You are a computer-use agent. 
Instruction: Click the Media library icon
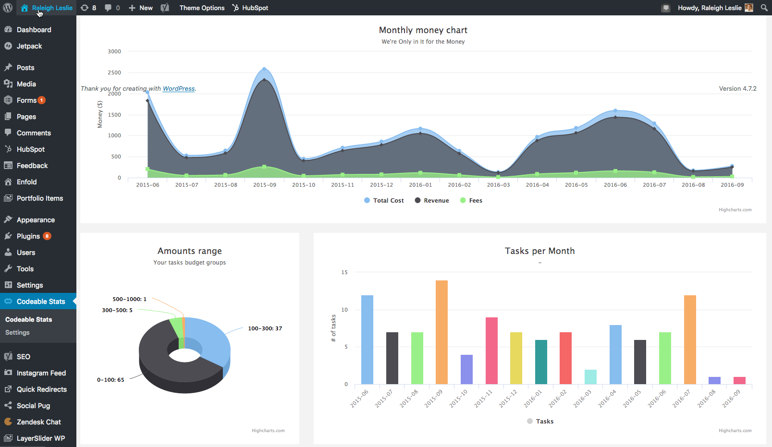coord(8,84)
